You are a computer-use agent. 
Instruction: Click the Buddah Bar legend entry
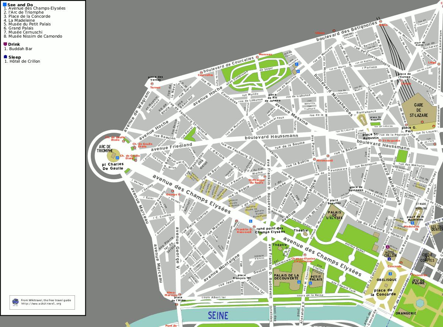tap(21, 49)
